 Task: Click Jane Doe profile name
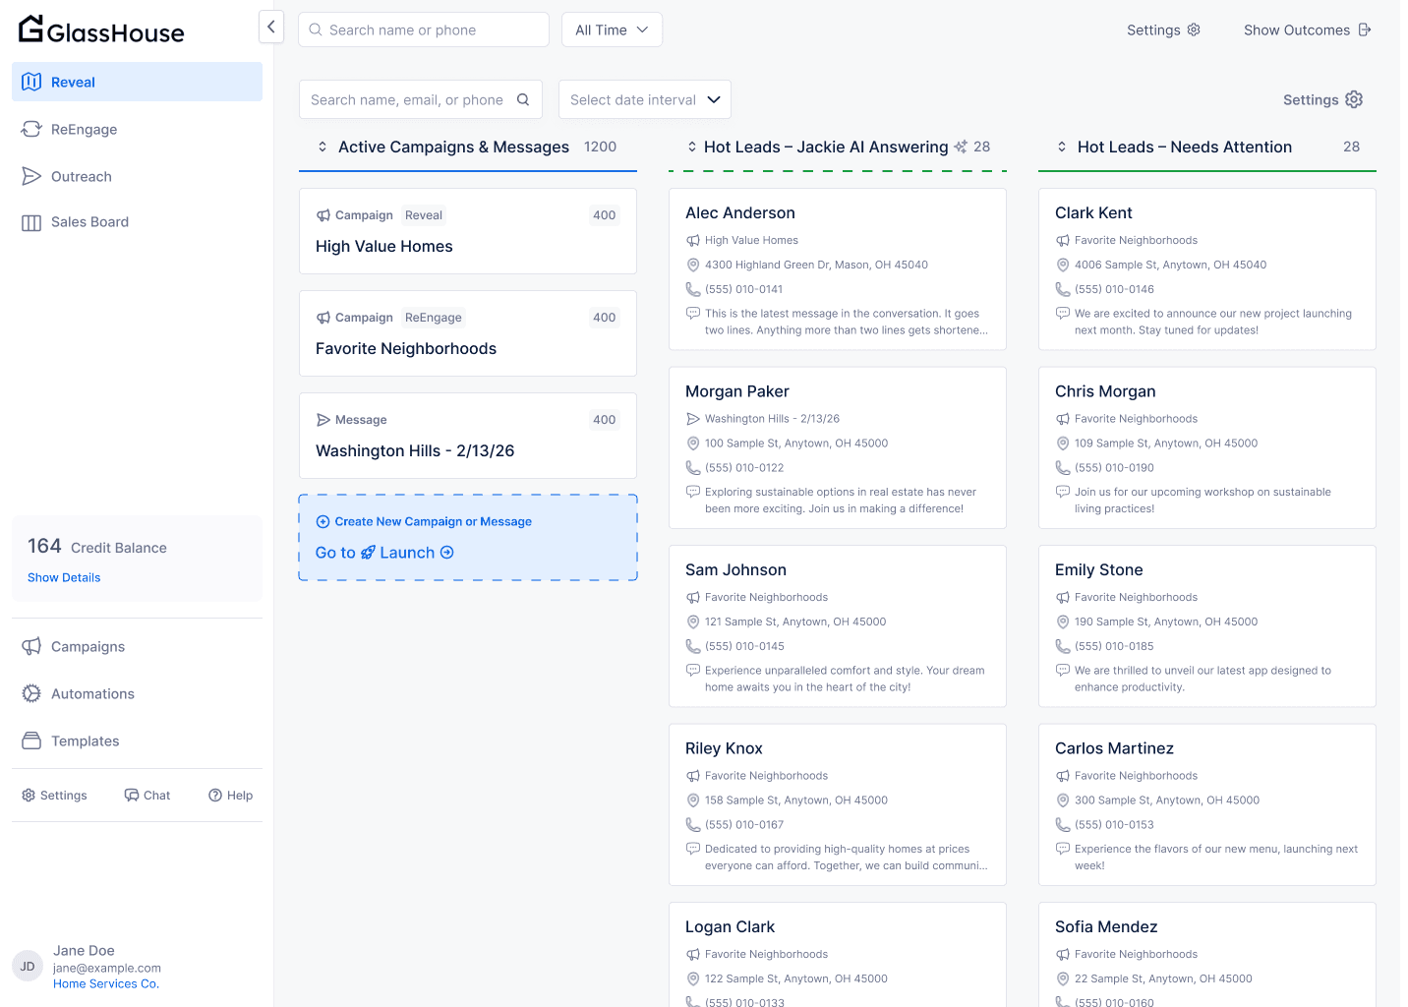[x=84, y=950]
